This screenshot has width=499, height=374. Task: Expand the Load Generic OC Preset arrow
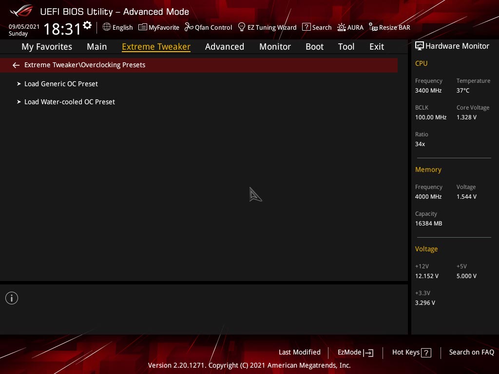(x=19, y=84)
